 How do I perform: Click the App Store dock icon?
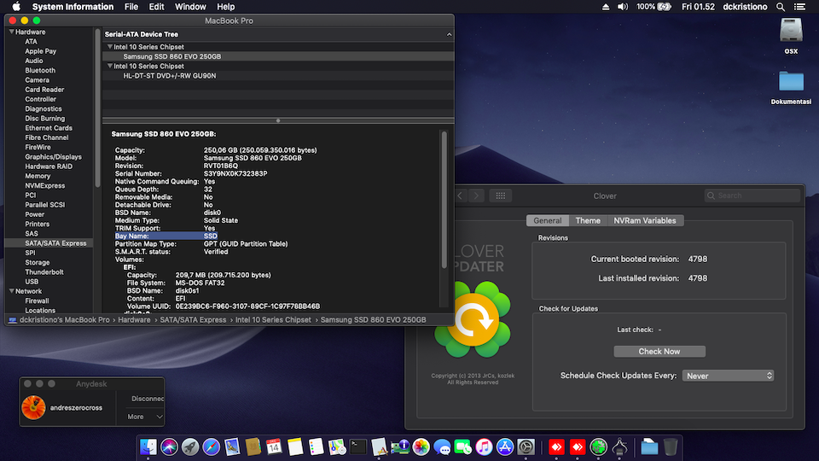[x=504, y=446]
